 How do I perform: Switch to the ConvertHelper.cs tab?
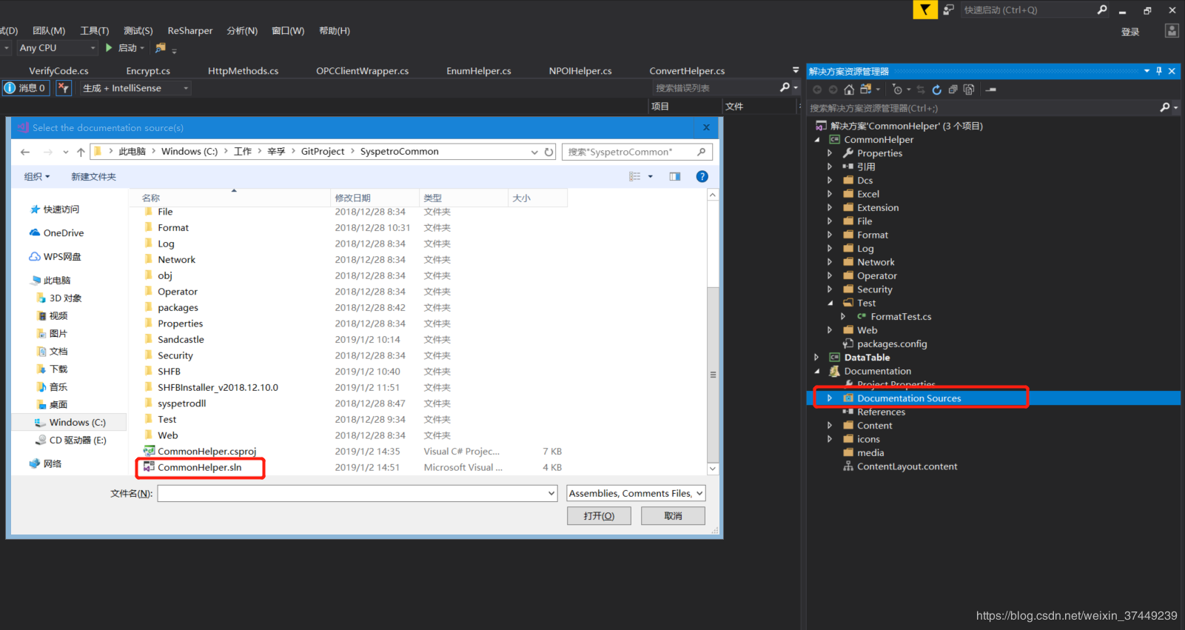[687, 71]
